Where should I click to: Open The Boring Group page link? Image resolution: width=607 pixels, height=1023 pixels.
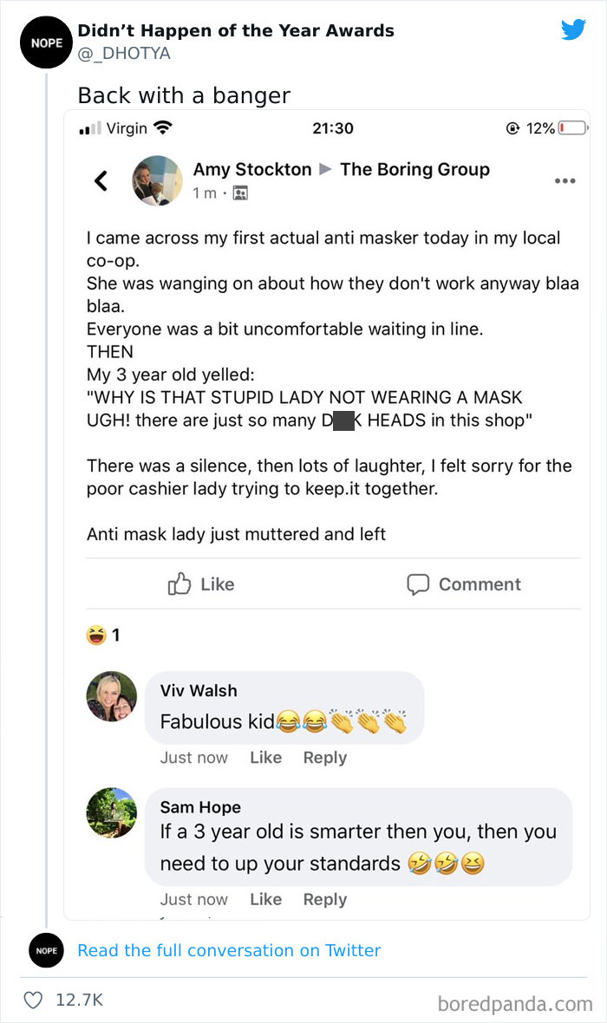(x=414, y=169)
